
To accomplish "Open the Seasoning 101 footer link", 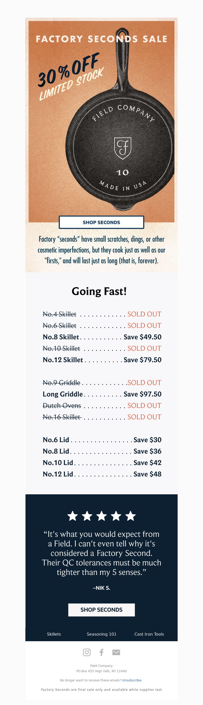I will point(101,634).
